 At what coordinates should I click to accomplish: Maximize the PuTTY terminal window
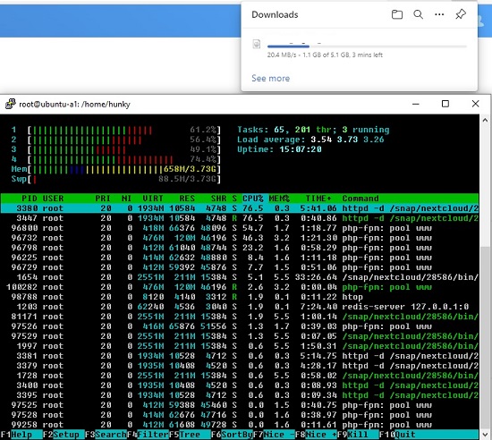click(445, 104)
